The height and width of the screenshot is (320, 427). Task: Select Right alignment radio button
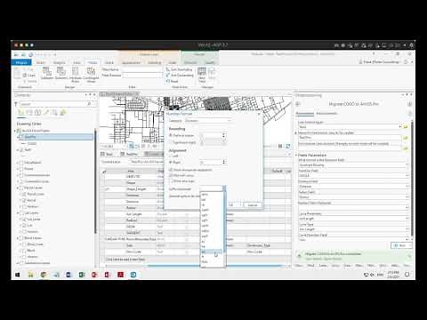click(171, 163)
